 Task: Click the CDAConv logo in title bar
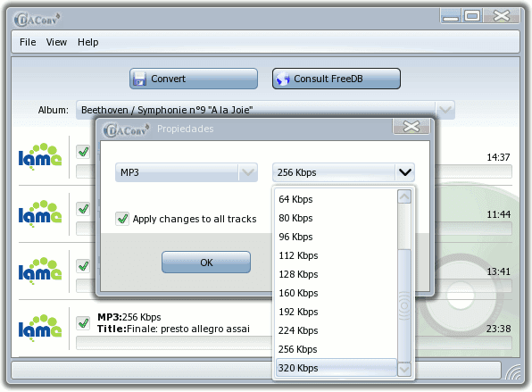click(37, 20)
